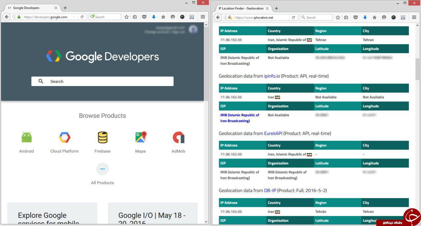Click the Google Developers page search field

[102, 81]
